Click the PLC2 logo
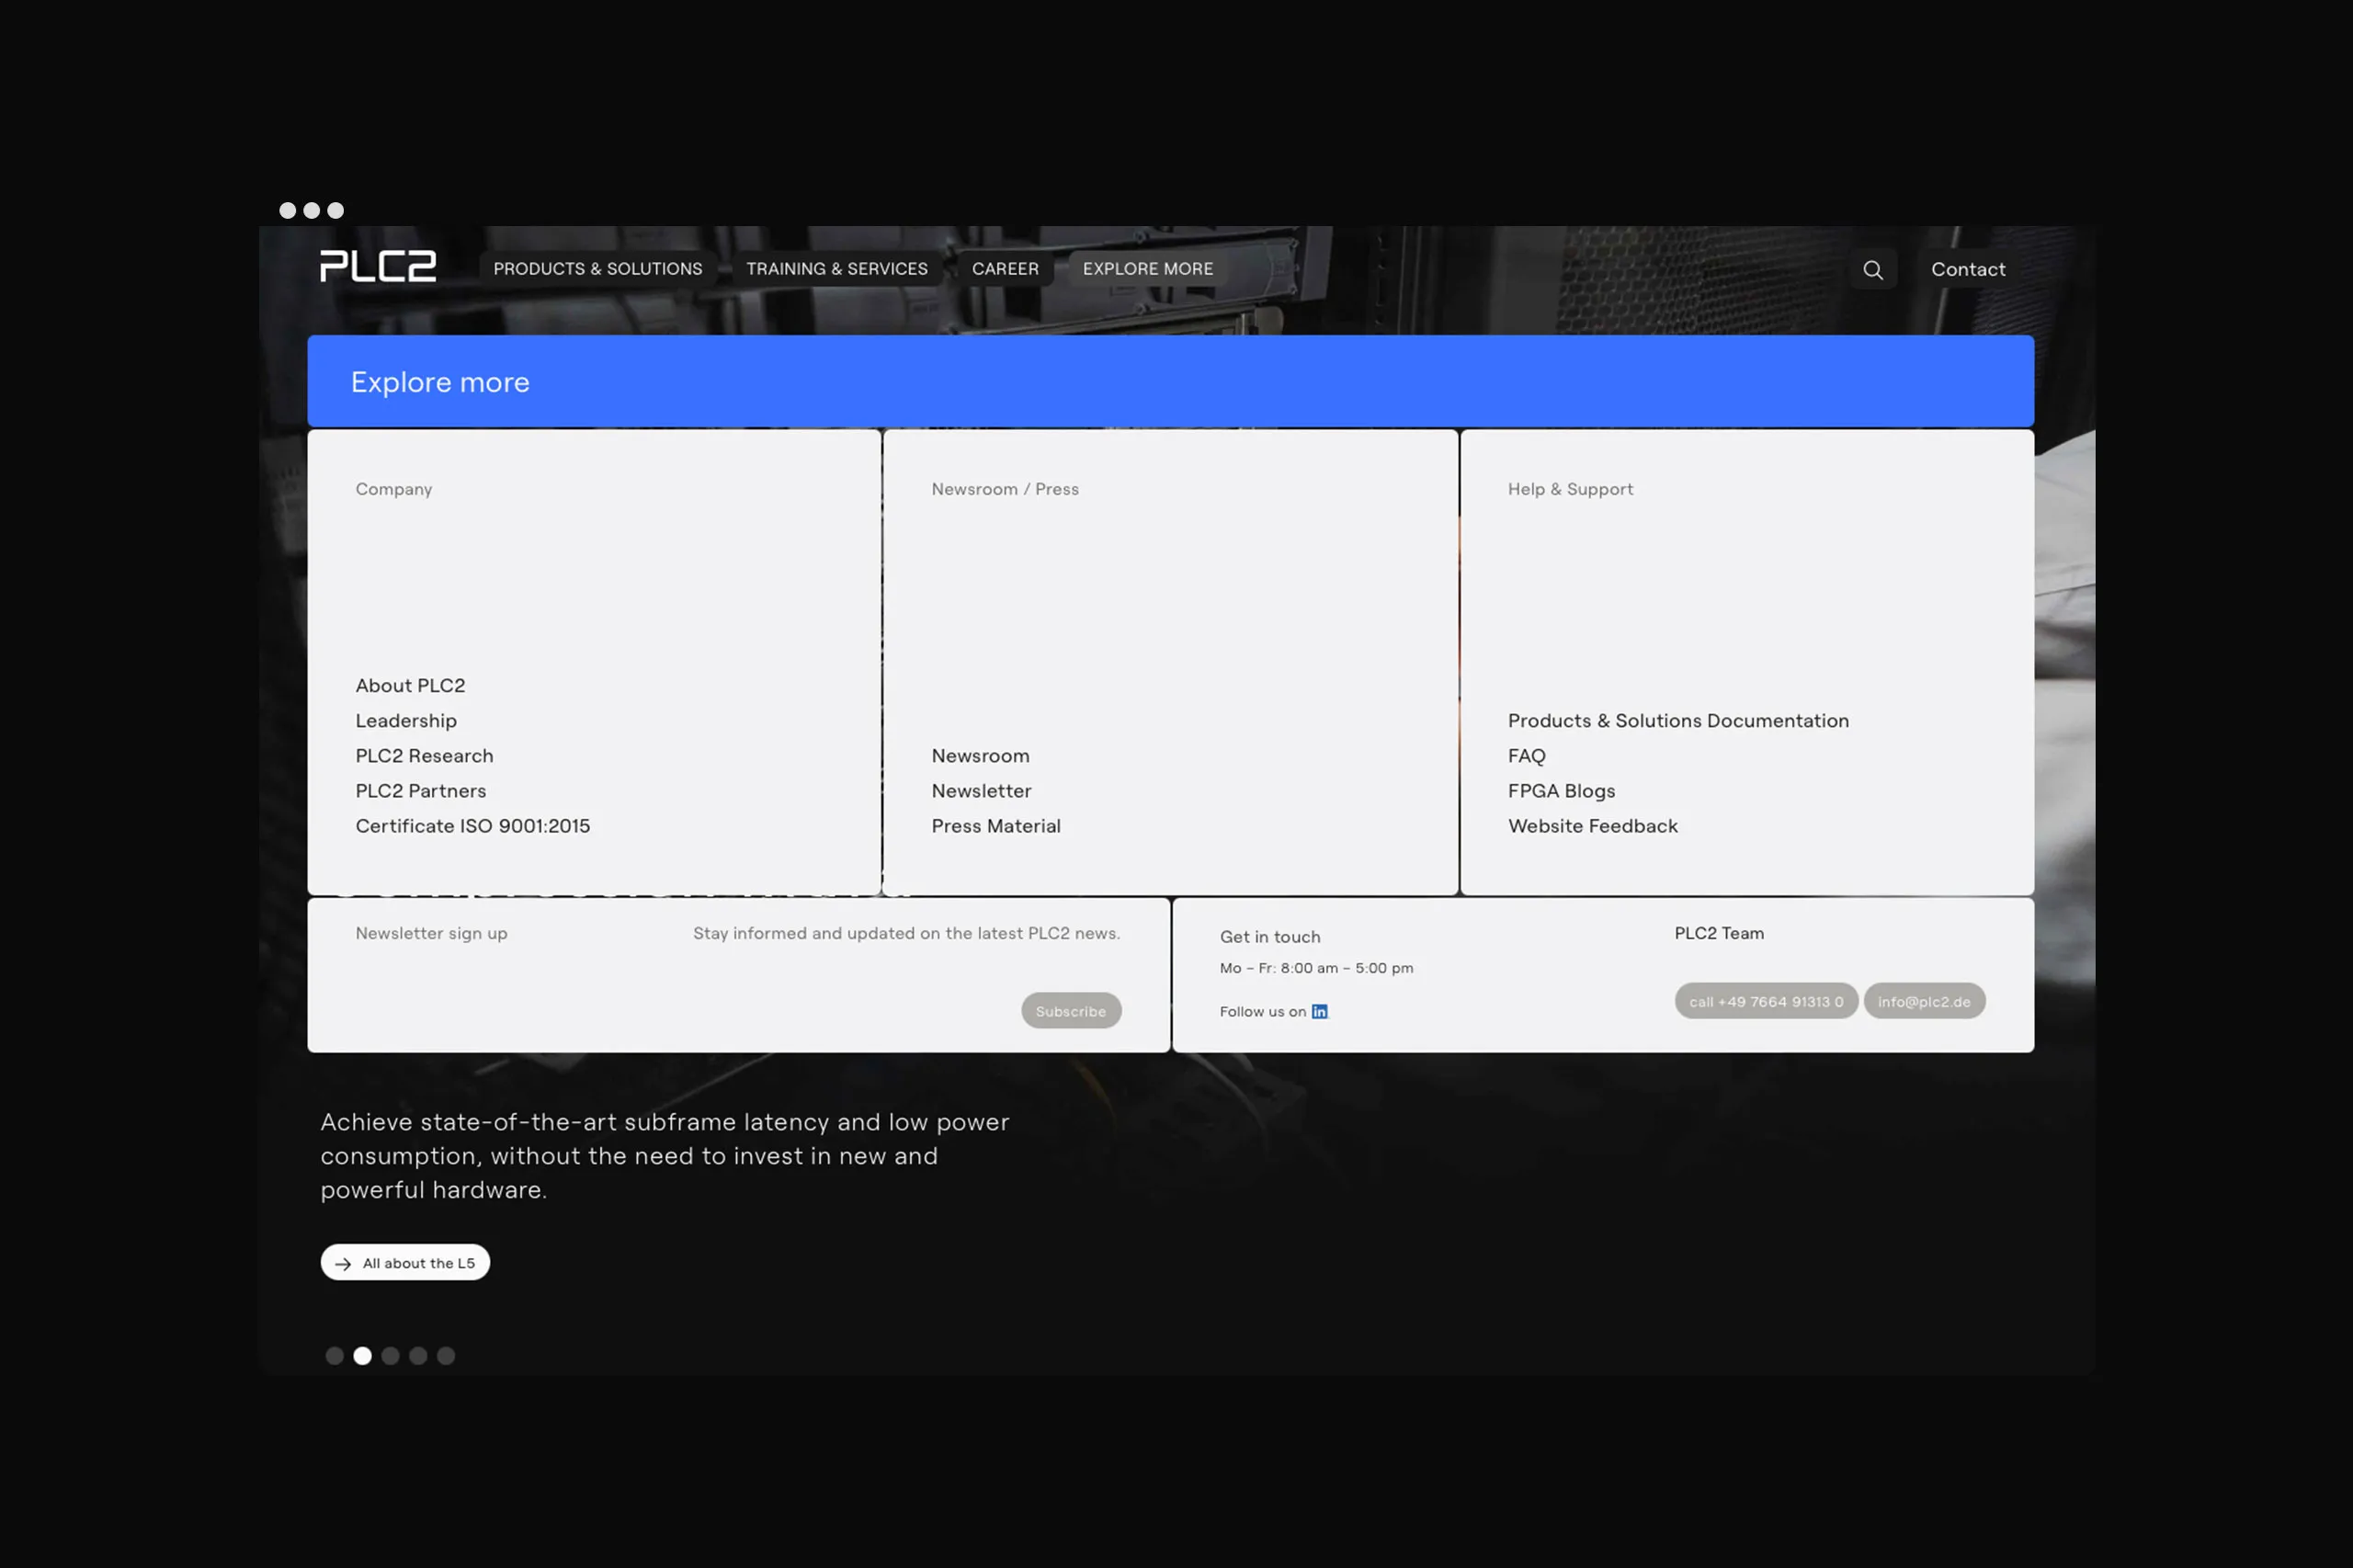The height and width of the screenshot is (1568, 2353). (377, 266)
